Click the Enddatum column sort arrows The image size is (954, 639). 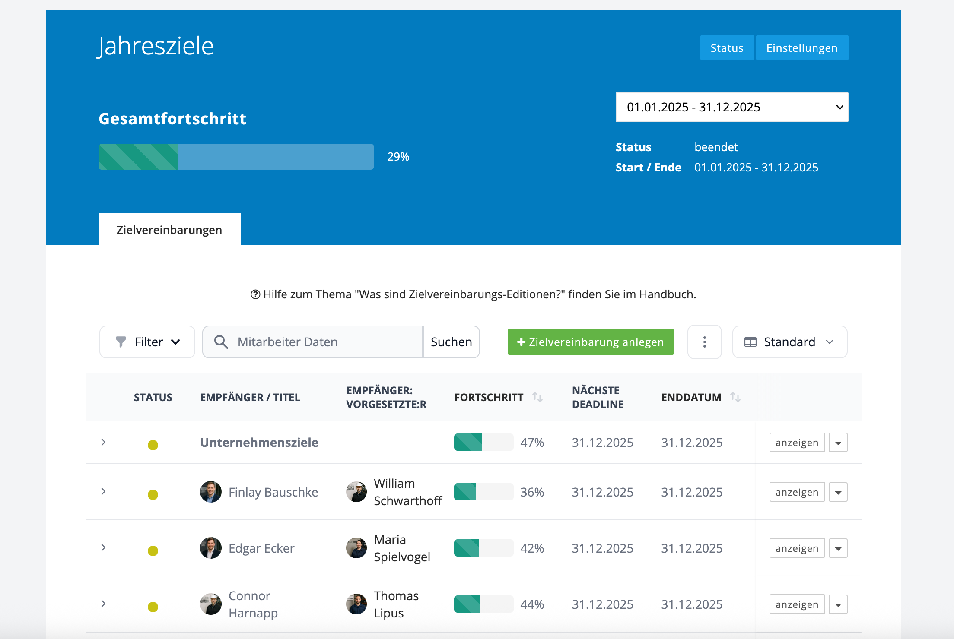pos(735,397)
